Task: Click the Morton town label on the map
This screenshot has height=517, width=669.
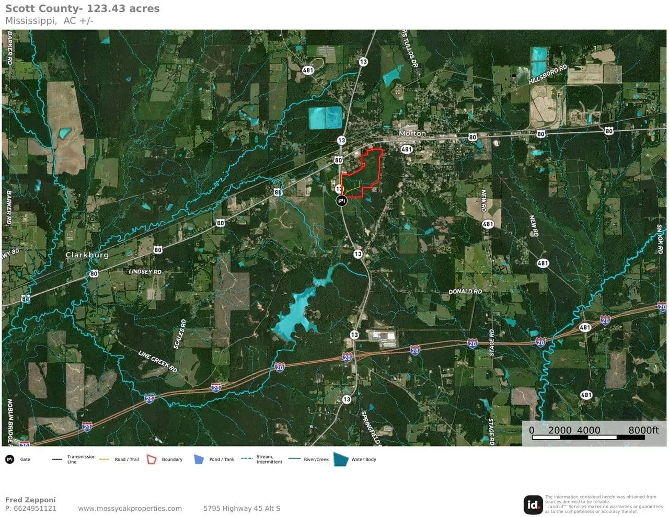Action: 412,134
